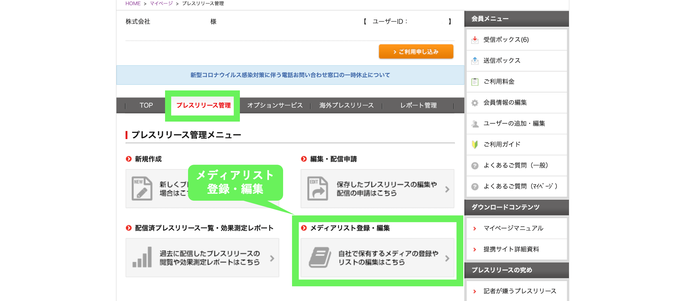
Task: Go to HOME via the breadcrumb
Action: pyautogui.click(x=133, y=3)
